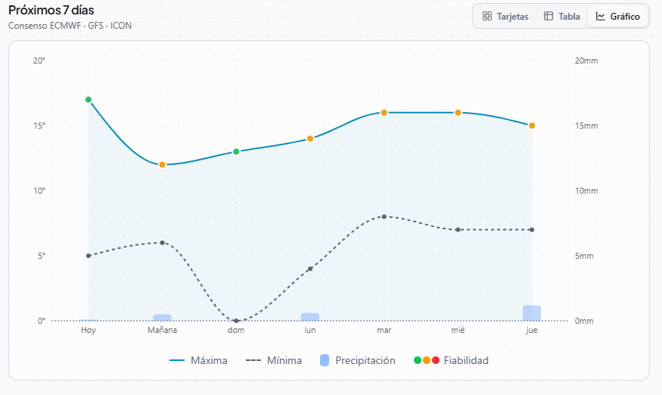Click the green Fiabilidad legend dot

(x=418, y=361)
